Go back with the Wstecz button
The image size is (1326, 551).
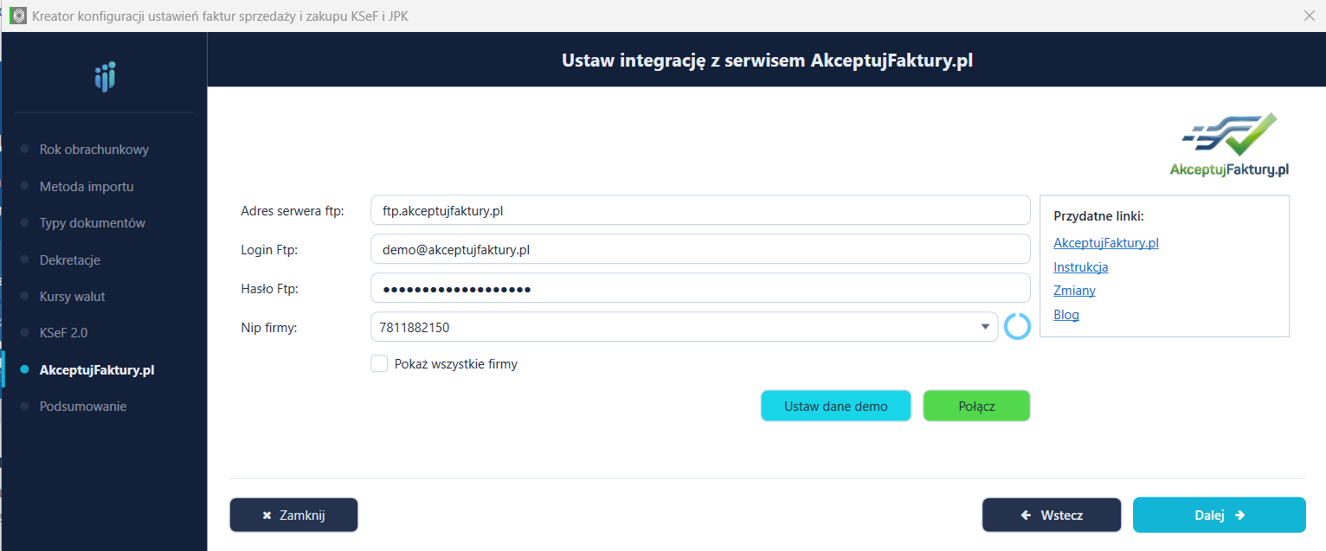click(1052, 515)
